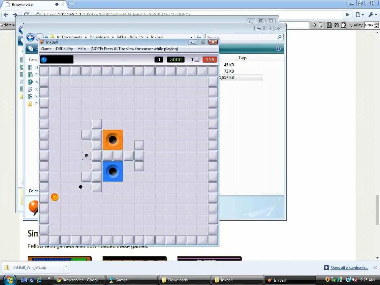Open the browser wrench settings menu
Screen dimensions: 380x285
click(x=372, y=15)
